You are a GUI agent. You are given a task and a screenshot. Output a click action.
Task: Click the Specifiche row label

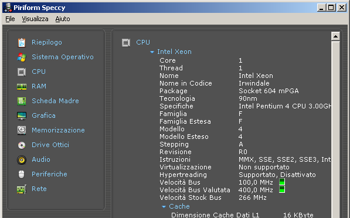[x=176, y=106]
